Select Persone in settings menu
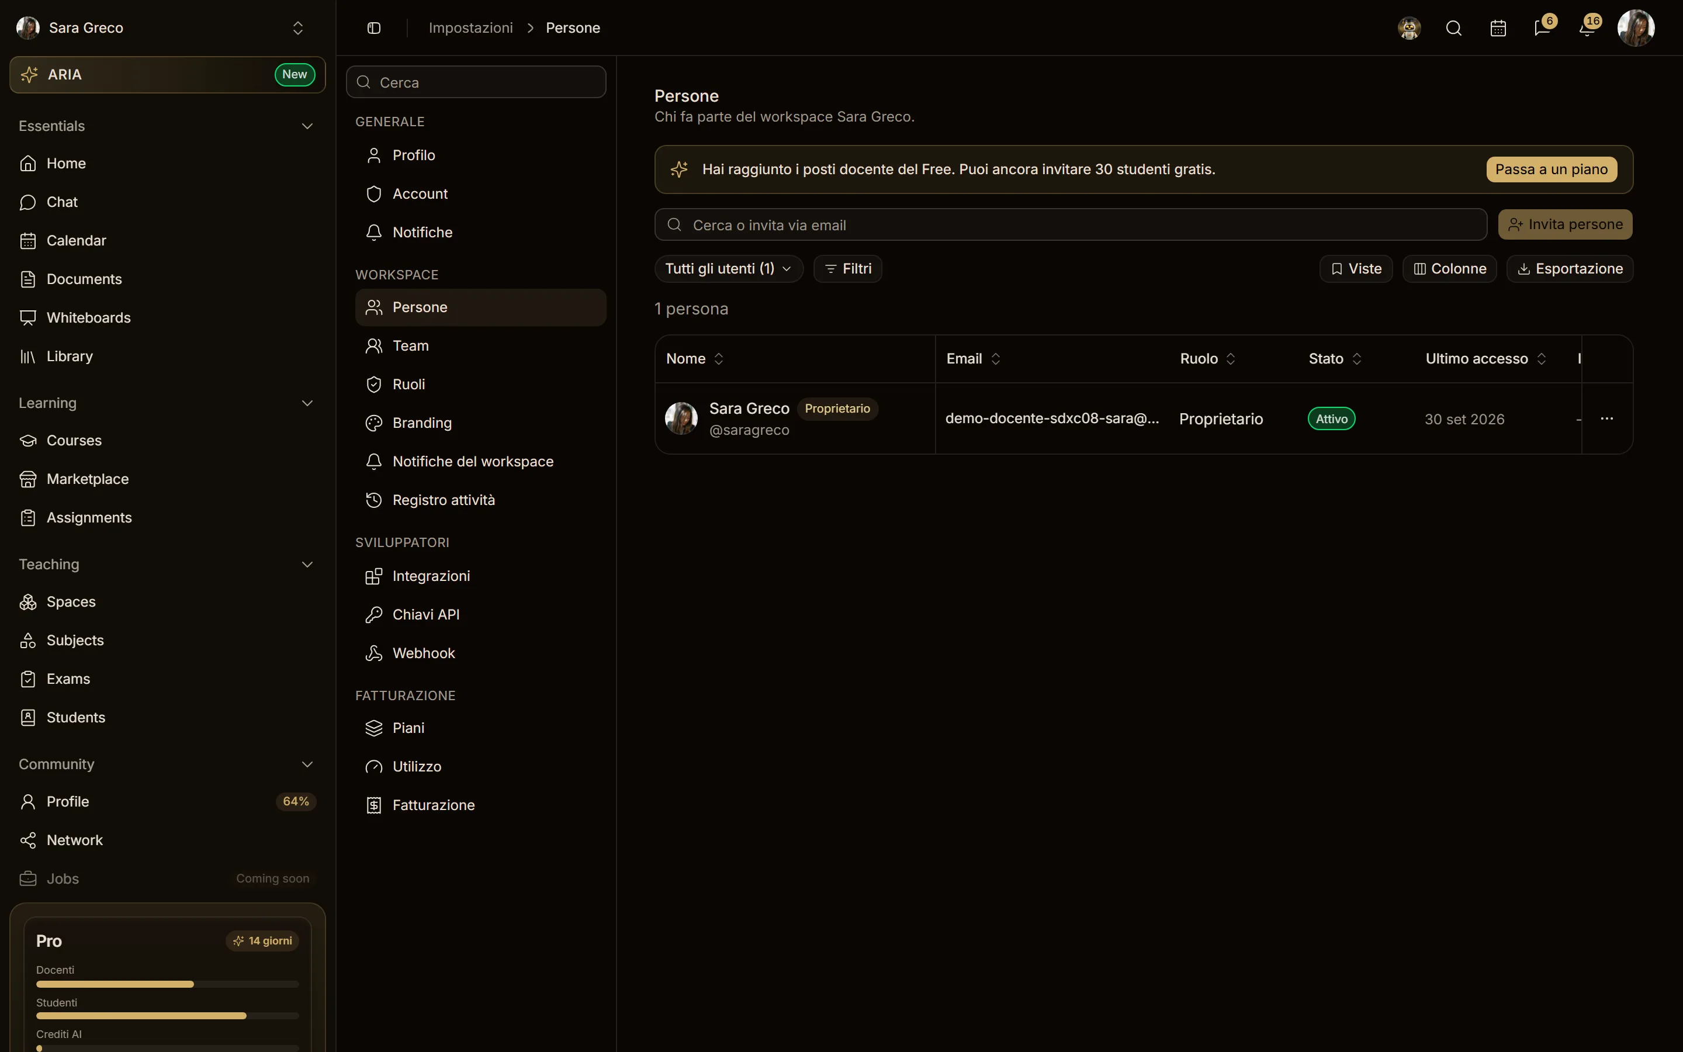The width and height of the screenshot is (1683, 1052). point(480,307)
